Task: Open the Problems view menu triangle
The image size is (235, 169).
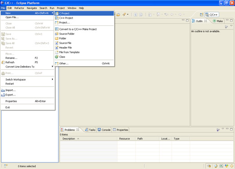Action: (223, 129)
